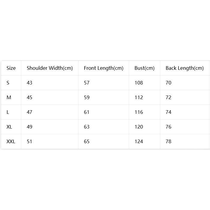Click back length value 72
Image resolution: width=210 pixels, height=210 pixels.
coord(168,97)
